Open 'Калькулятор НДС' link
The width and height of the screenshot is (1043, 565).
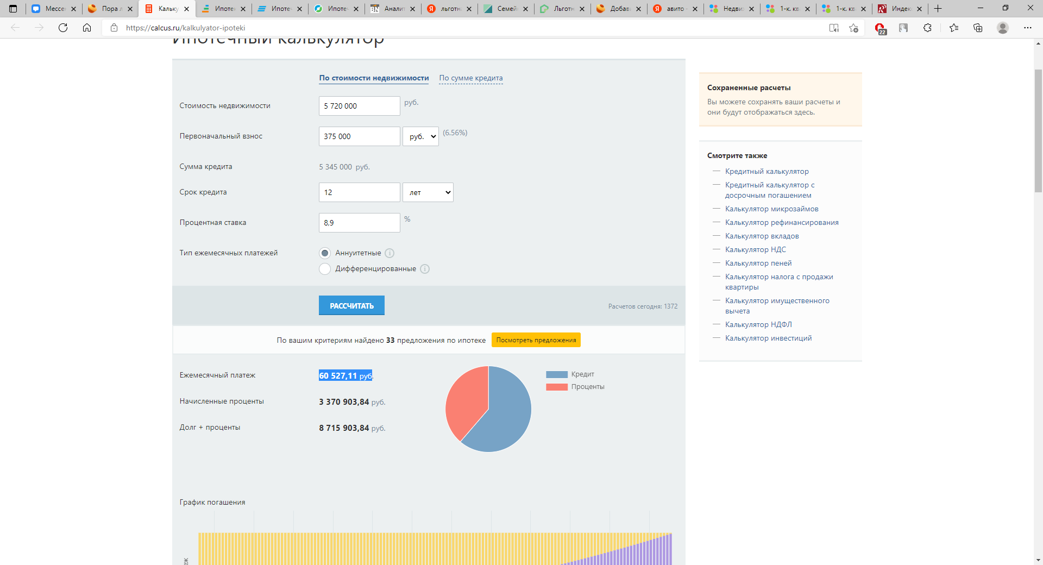coord(755,250)
